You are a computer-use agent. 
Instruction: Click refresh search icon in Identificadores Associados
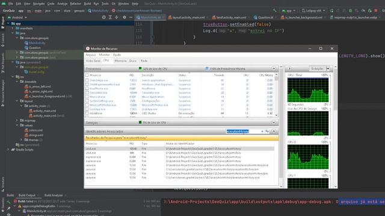tap(267, 131)
